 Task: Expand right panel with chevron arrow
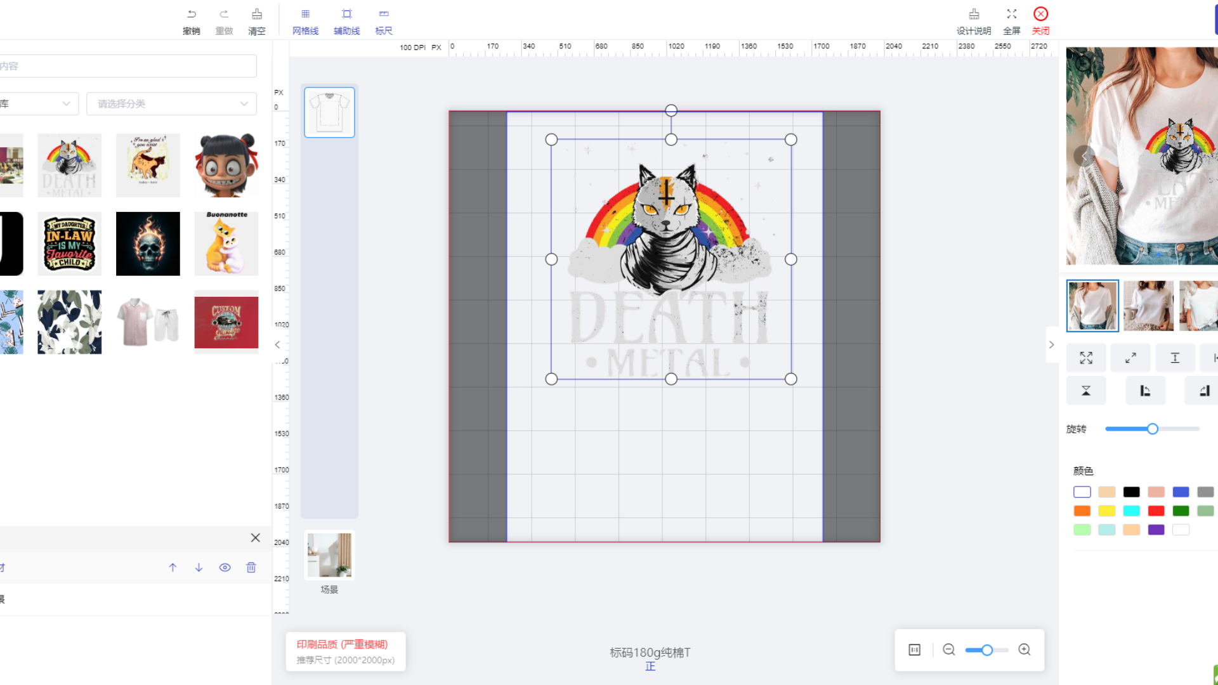tap(1051, 345)
